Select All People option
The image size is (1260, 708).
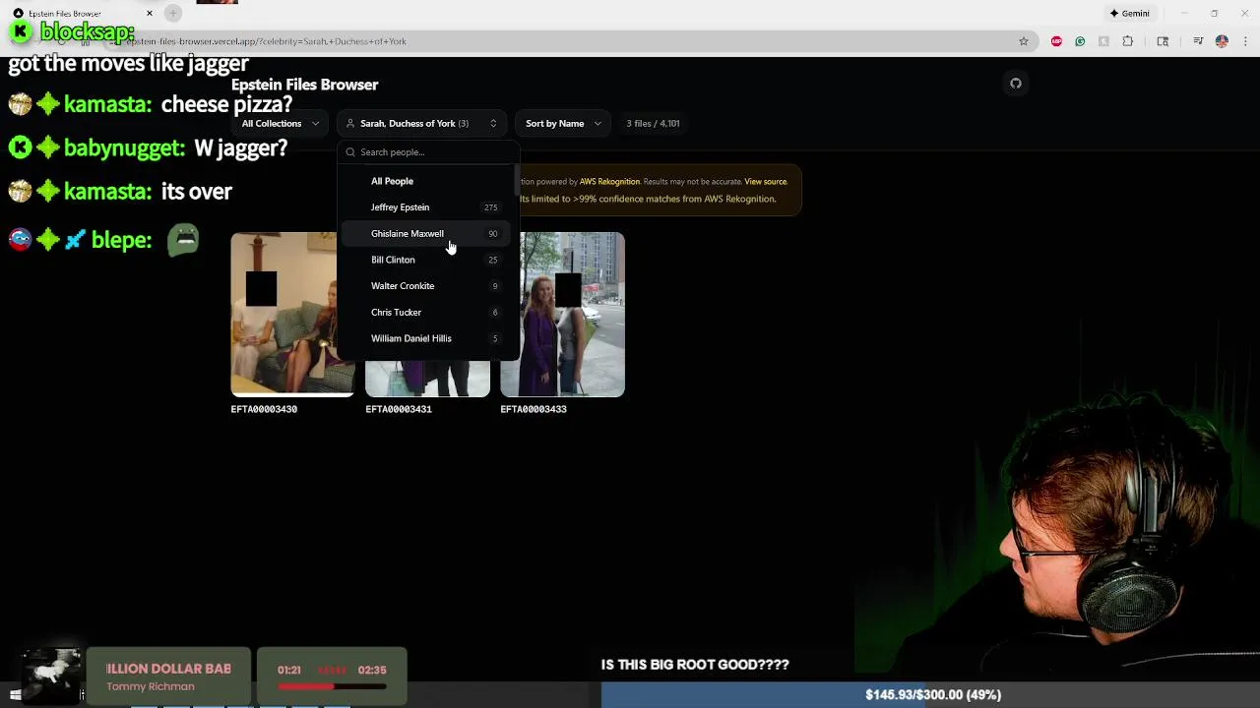[x=428, y=181]
